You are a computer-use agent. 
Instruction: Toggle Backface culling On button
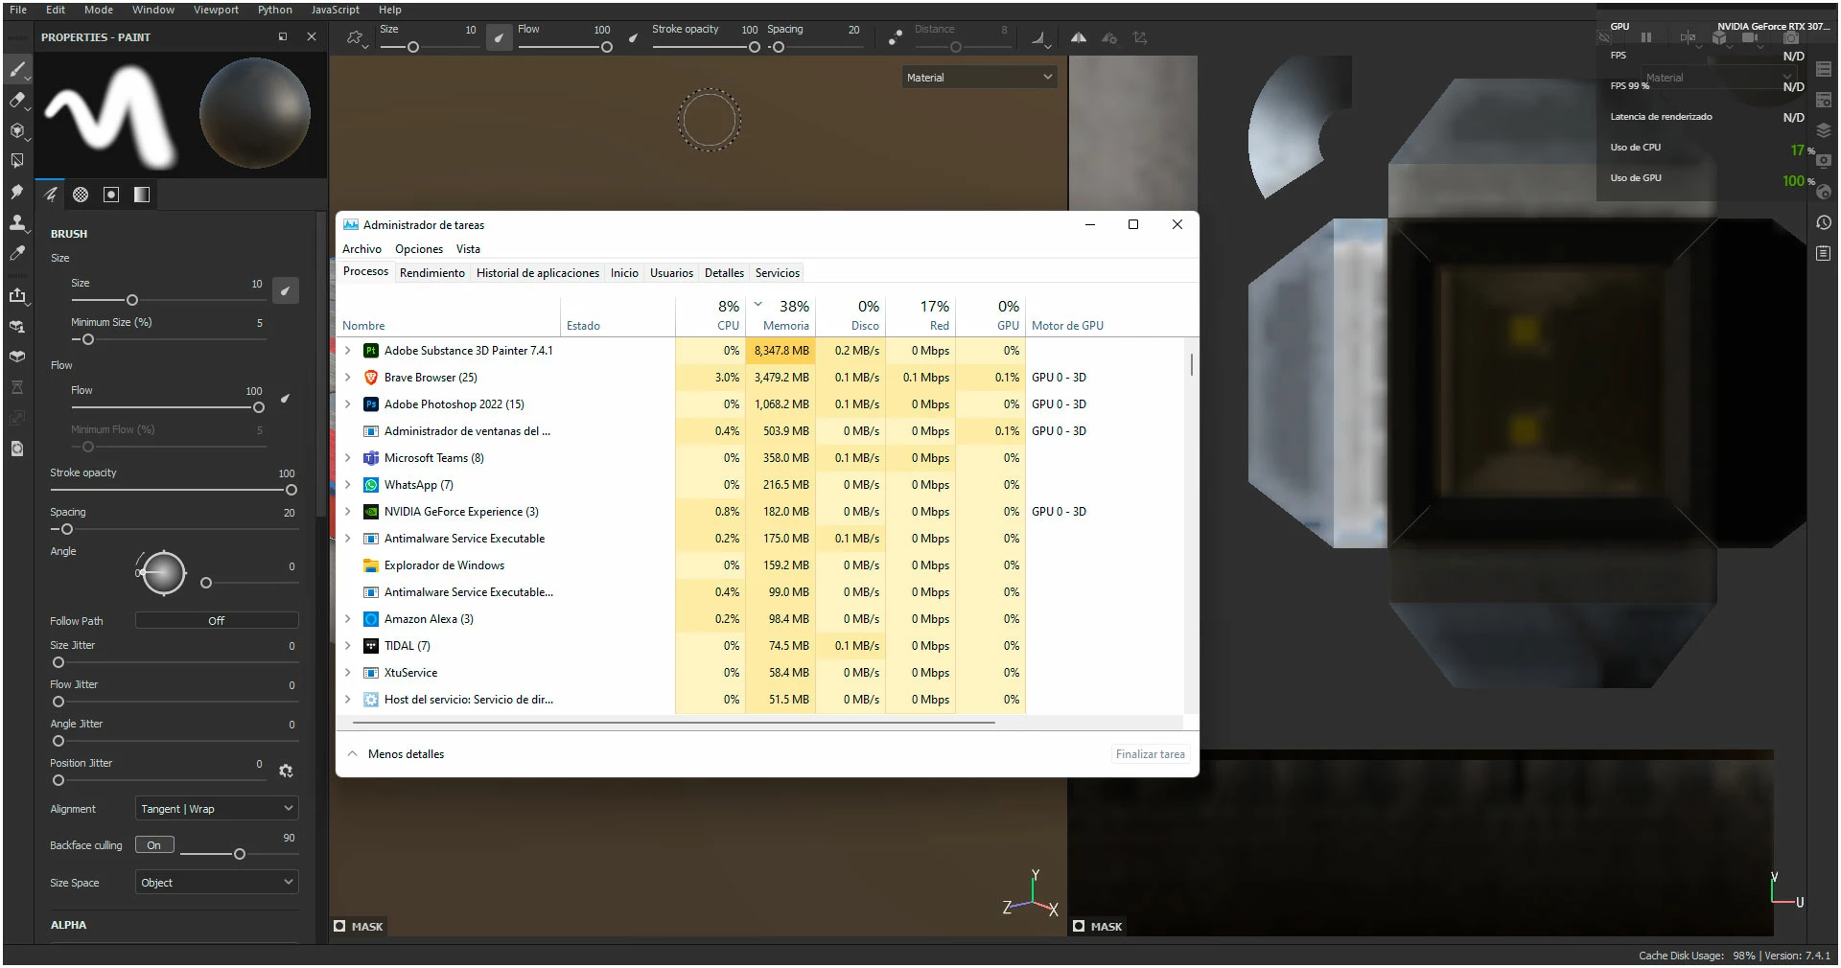154,845
